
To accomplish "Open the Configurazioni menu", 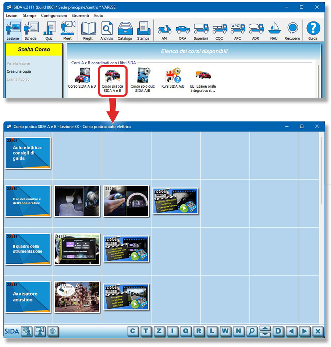I will 54,15.
